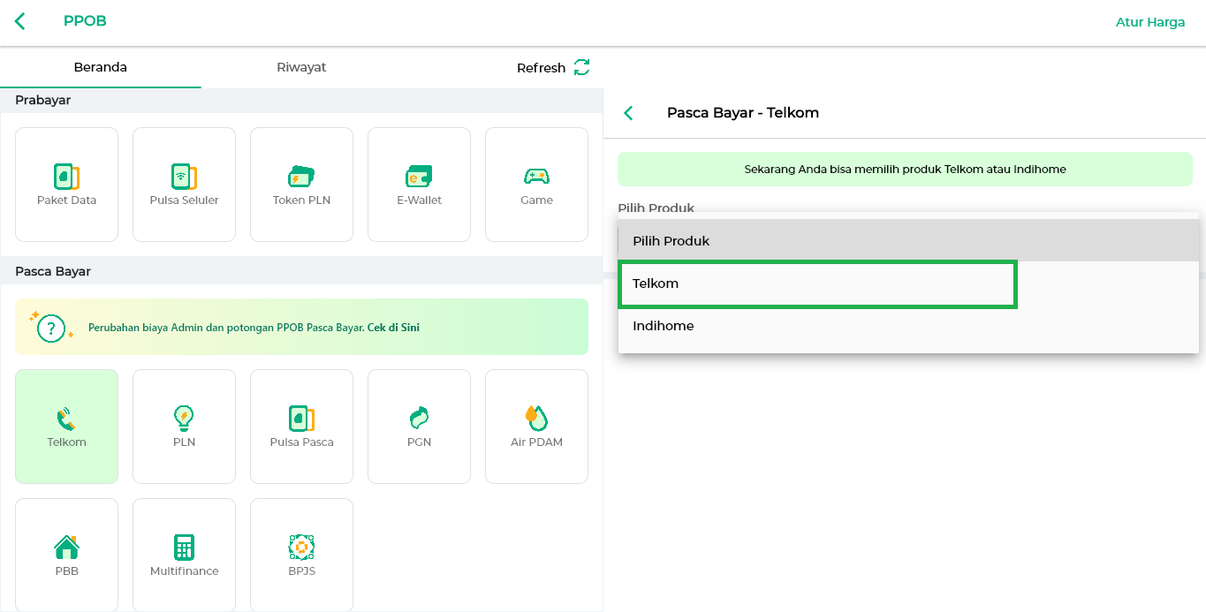Click the Cek di Sini link
This screenshot has height=612, width=1206.
[393, 328]
